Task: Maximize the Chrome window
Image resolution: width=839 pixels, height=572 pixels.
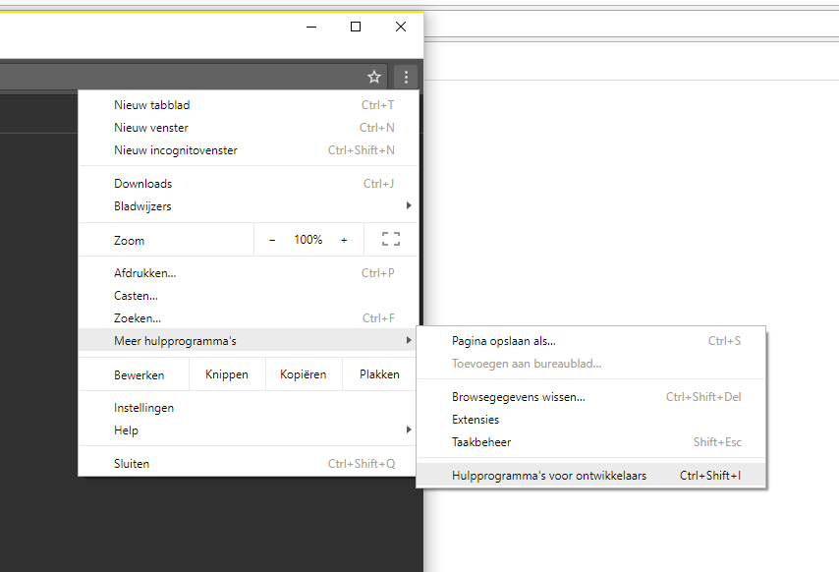Action: coord(356,27)
